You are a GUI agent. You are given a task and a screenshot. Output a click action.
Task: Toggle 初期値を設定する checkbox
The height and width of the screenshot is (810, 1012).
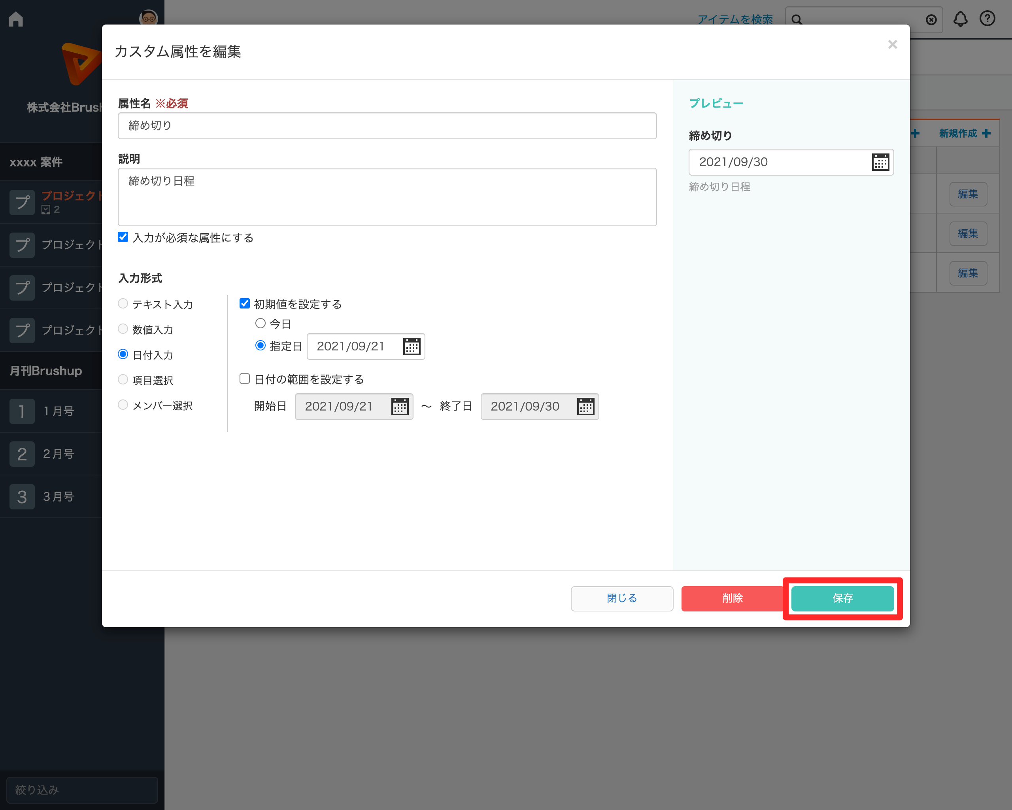pos(245,304)
